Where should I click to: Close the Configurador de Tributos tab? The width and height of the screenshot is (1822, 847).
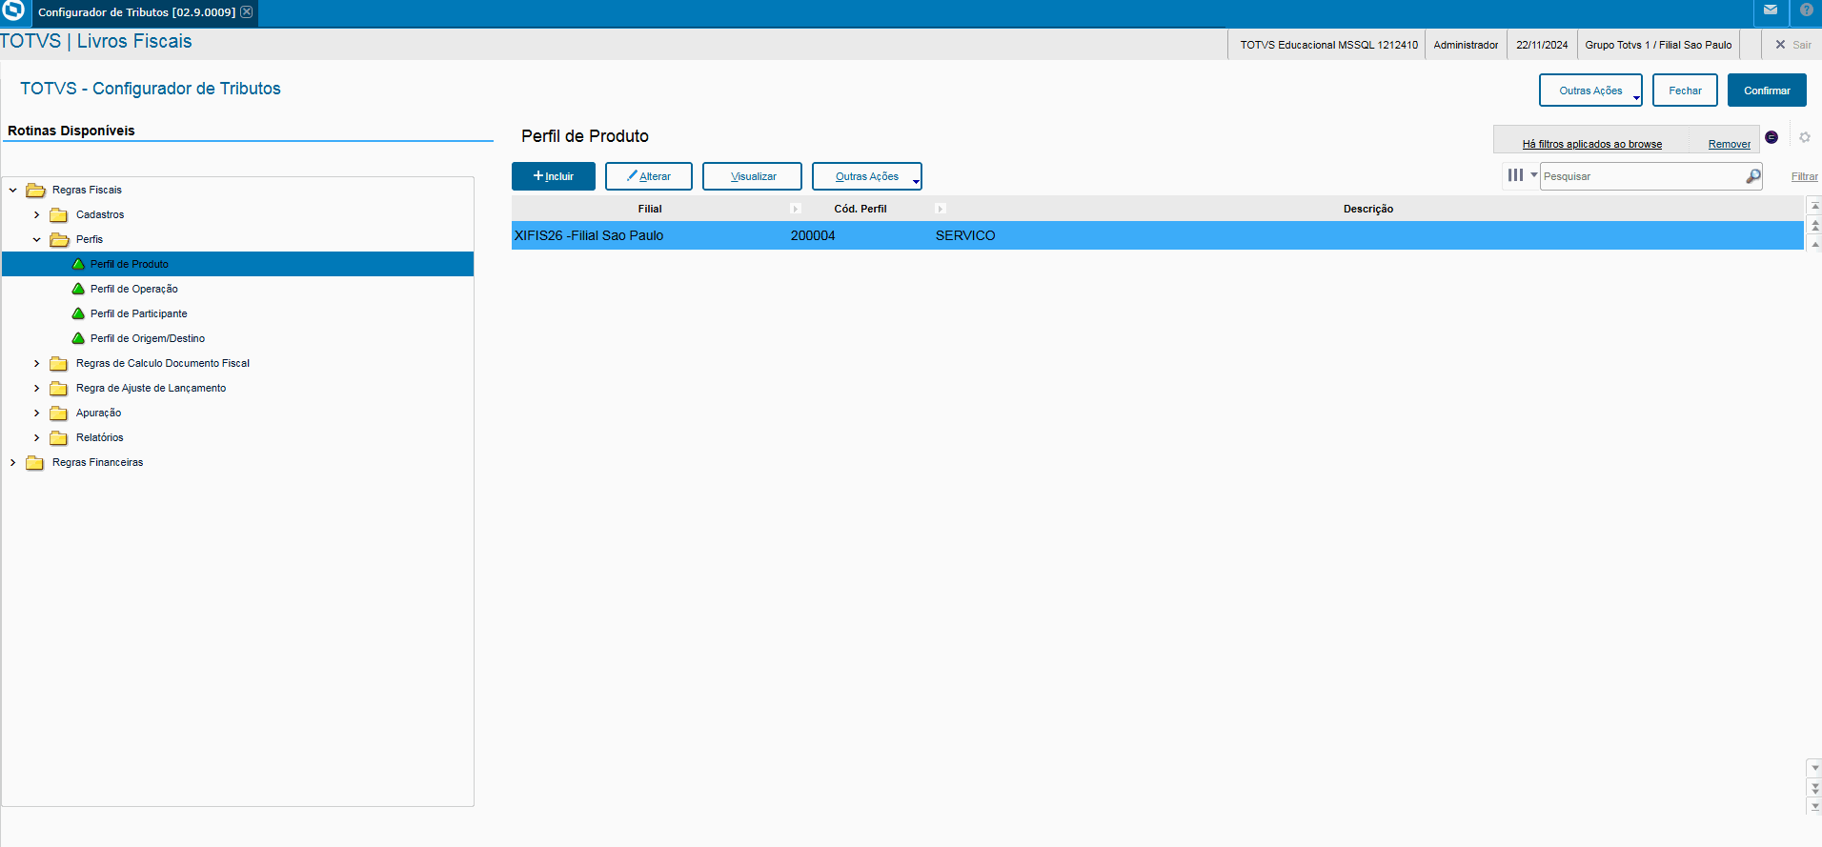247,12
